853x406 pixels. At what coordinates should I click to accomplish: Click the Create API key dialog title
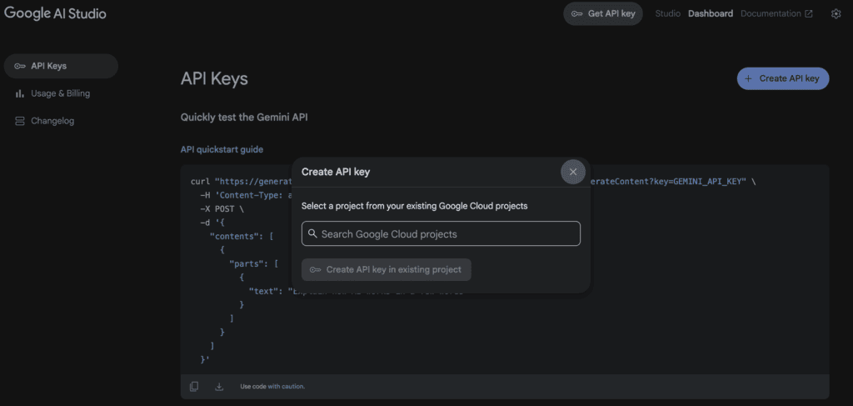[336, 172]
